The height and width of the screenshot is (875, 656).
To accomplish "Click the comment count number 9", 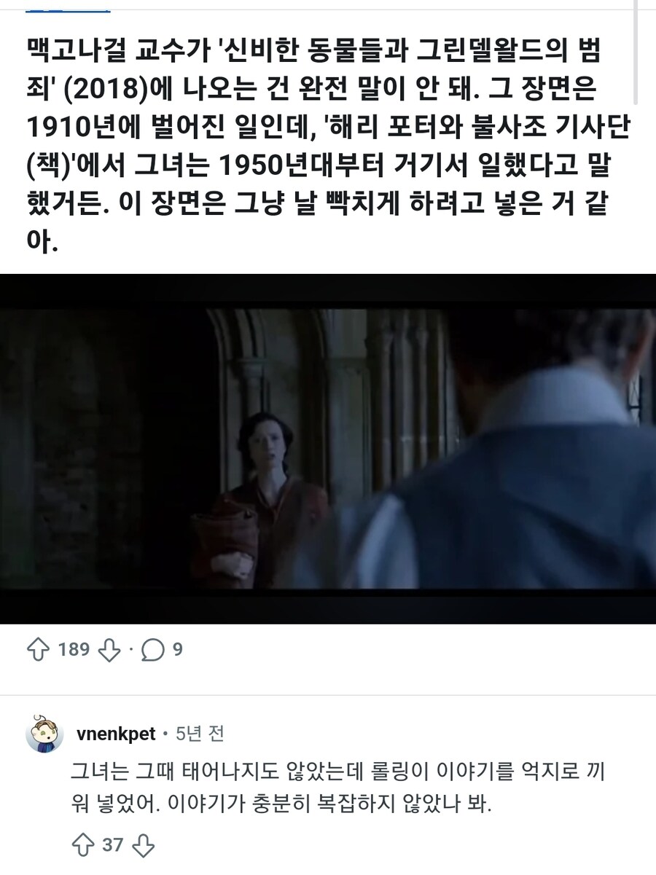I will (177, 649).
